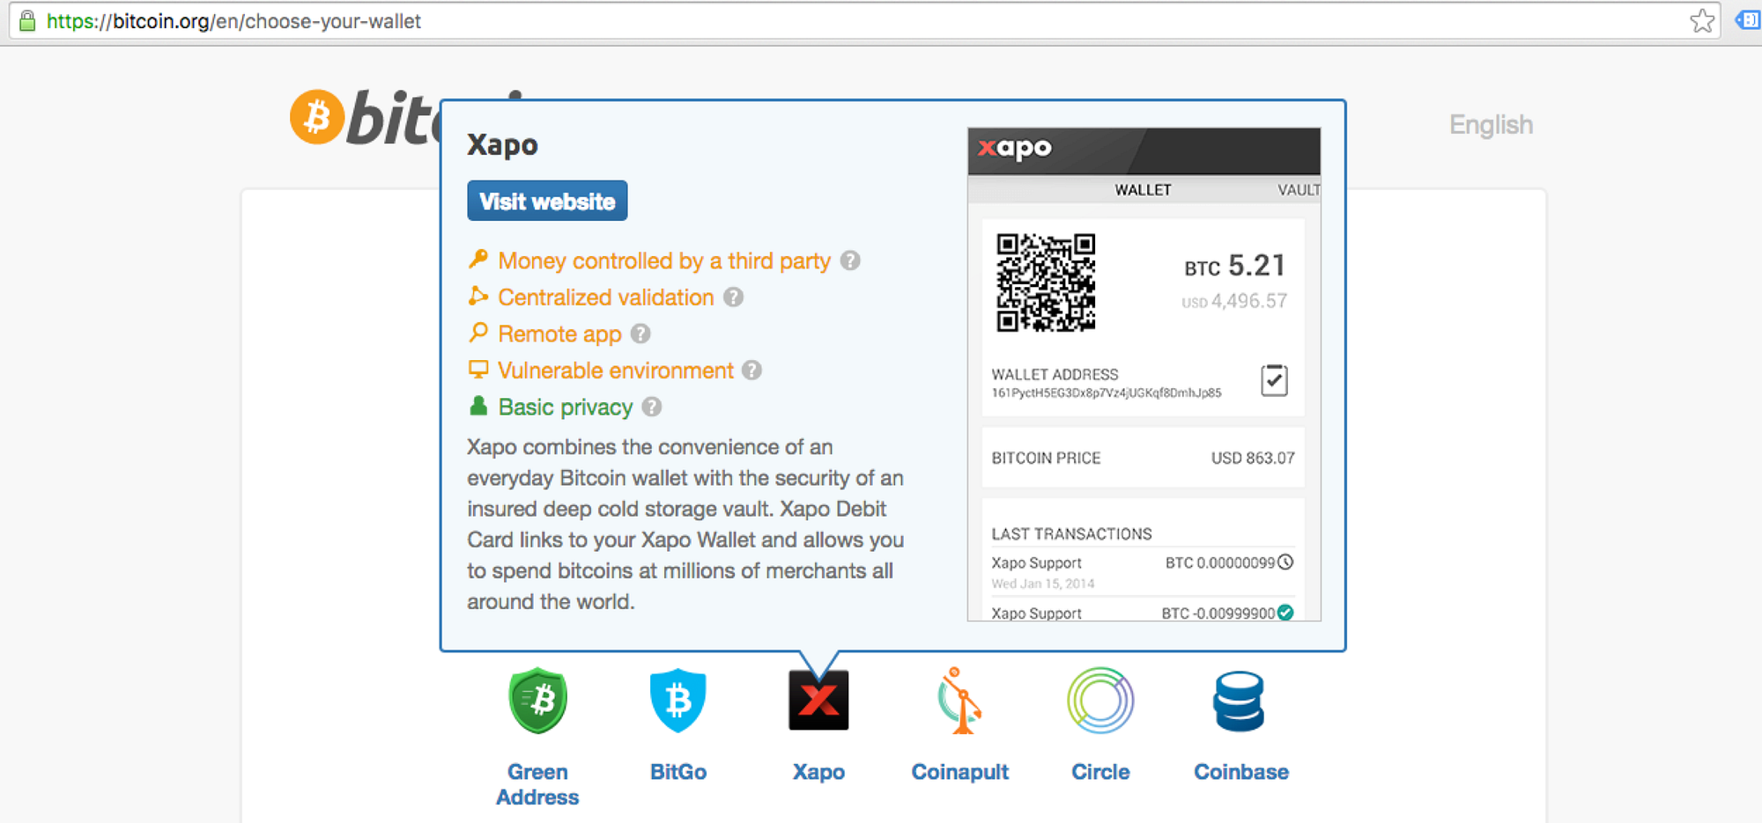1762x823 pixels.
Task: Choose the Xapo red X wallet icon
Action: 818,701
